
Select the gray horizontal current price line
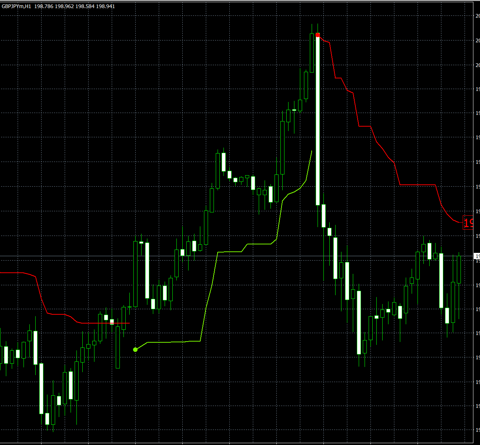[x=257, y=256]
